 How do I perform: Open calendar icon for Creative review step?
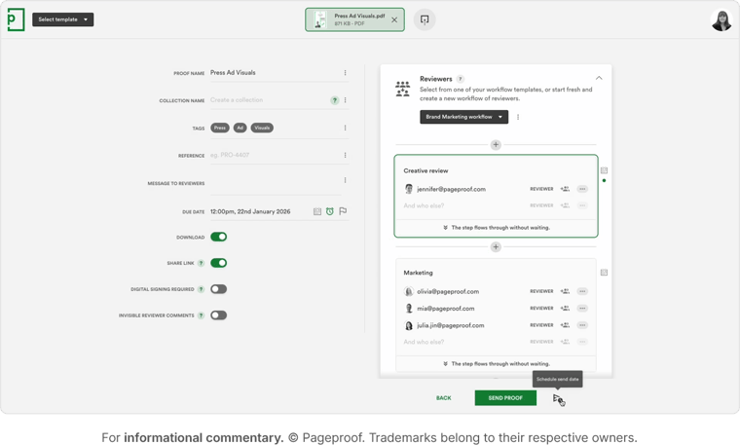click(604, 170)
